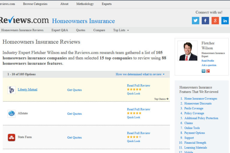Click the Top Choice badge icon
Viewport: 230px width, 153px height.
point(167,99)
